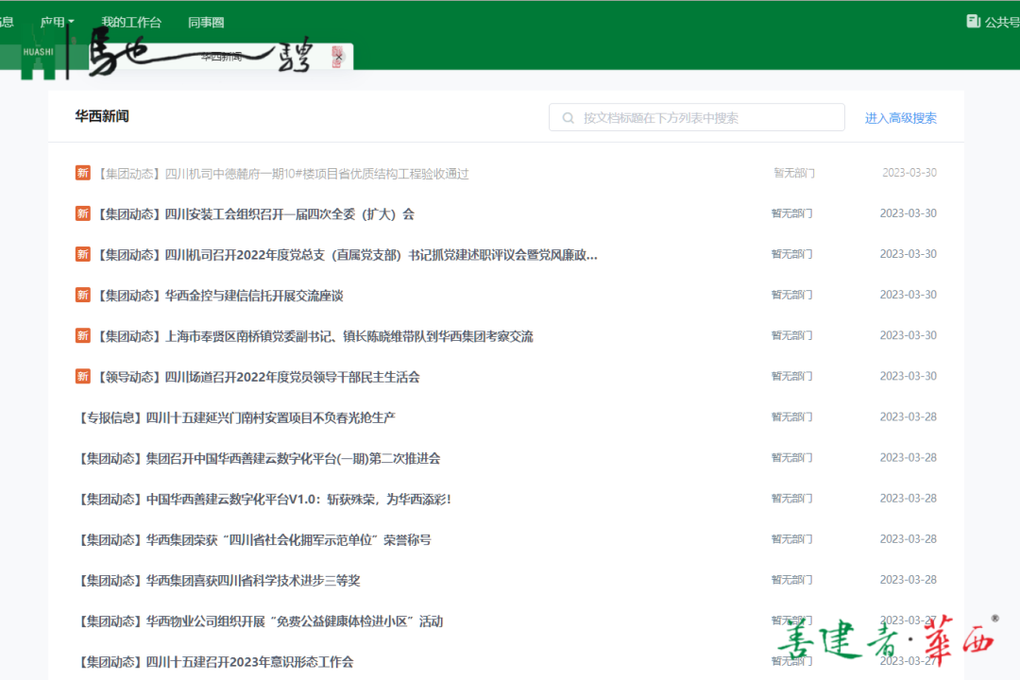Open article 华西金控与建信信托开展交流座谈
This screenshot has height=680, width=1020.
click(x=219, y=296)
